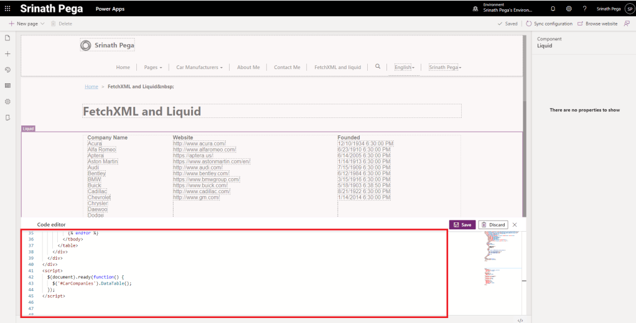This screenshot has width=636, height=323.
Task: Open the Templates icon in left sidebar
Action: (x=8, y=86)
